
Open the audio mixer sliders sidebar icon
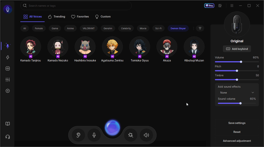click(8, 80)
